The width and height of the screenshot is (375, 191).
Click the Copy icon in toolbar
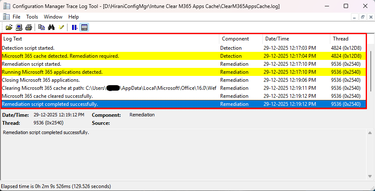tap(41, 27)
